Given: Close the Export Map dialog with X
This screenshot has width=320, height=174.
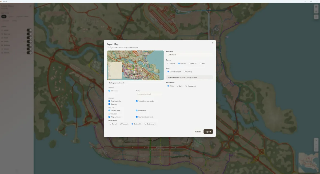Looking at the screenshot, I should (x=213, y=43).
